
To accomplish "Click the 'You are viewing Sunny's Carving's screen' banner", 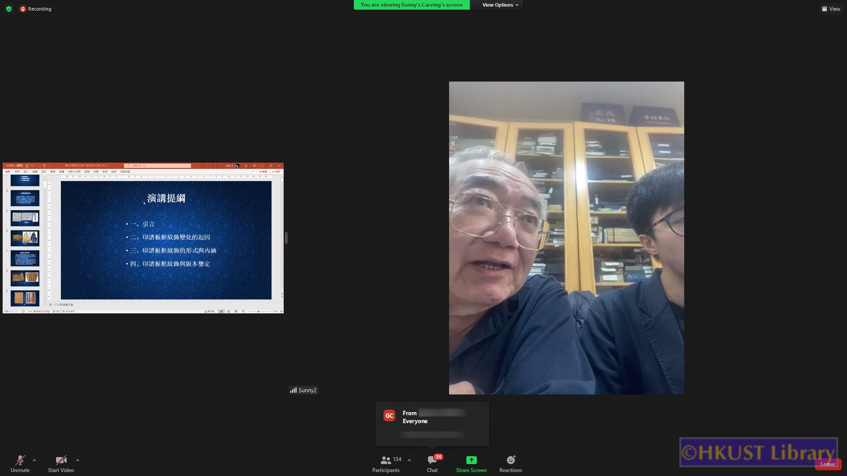I will 411,5.
